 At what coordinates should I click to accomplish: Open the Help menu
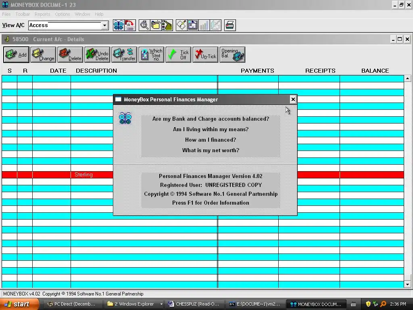coord(99,14)
